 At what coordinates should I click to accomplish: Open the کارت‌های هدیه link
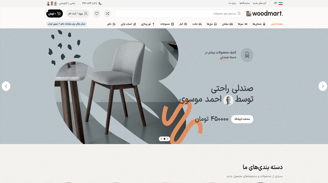259,3
